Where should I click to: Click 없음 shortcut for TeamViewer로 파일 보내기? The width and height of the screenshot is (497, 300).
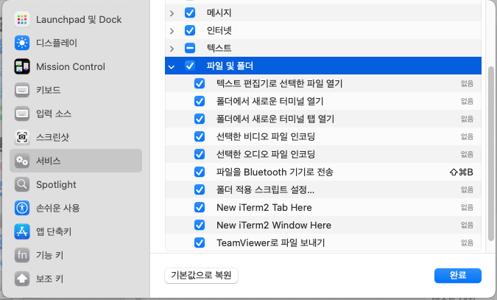(x=467, y=243)
